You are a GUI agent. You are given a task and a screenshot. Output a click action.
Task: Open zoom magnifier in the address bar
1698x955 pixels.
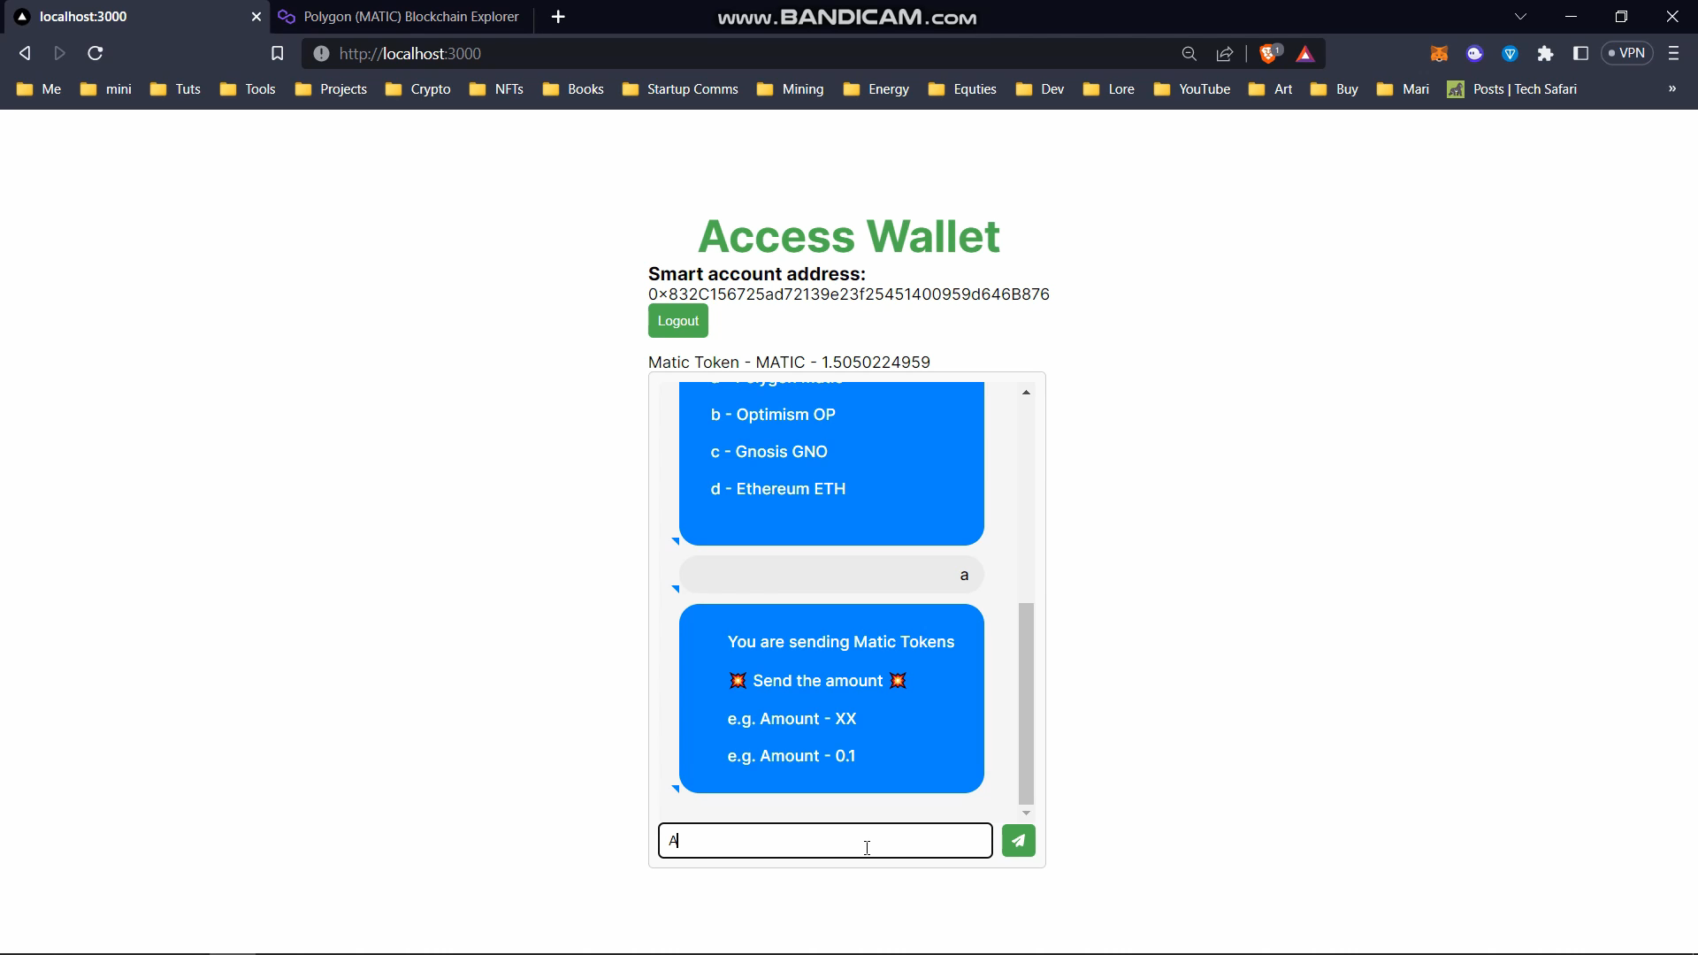point(1189,54)
